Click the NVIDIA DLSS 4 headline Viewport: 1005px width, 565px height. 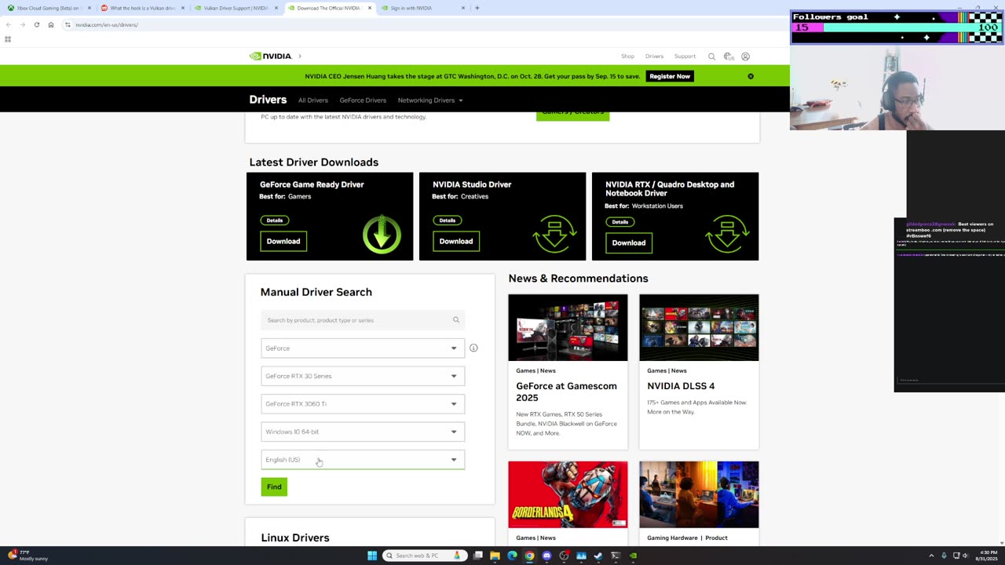point(681,386)
